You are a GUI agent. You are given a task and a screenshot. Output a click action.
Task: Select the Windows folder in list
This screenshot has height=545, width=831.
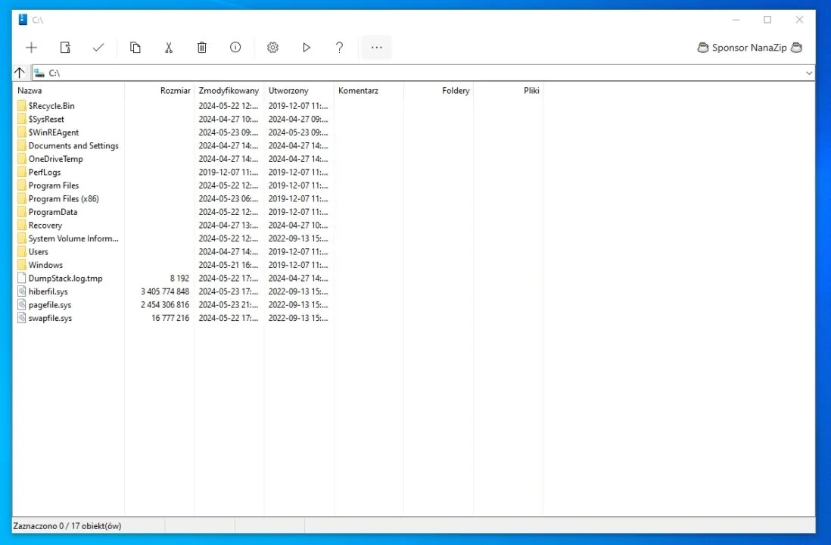[x=45, y=265]
